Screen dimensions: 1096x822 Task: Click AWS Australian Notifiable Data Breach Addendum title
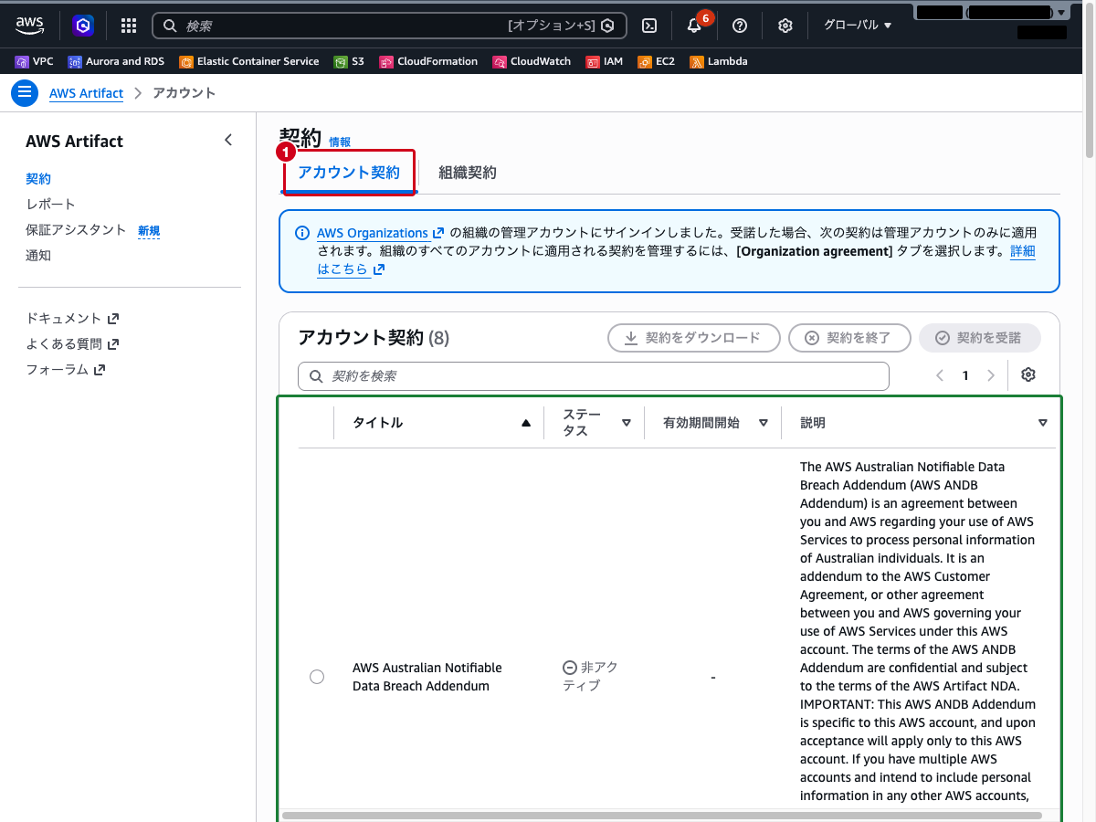427,677
